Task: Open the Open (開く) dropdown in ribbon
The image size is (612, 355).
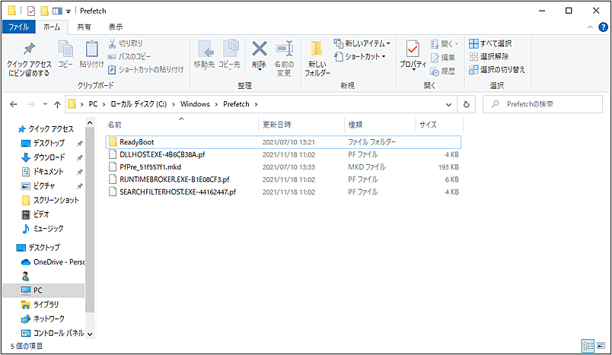Action: [x=445, y=43]
